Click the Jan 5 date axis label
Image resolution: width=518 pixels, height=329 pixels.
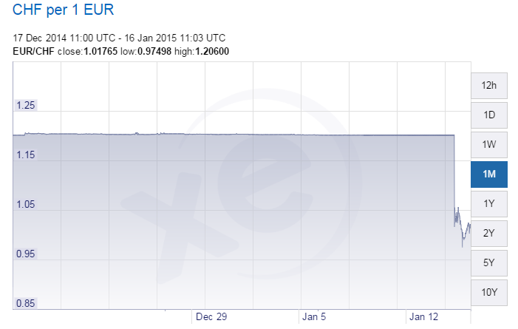(314, 316)
